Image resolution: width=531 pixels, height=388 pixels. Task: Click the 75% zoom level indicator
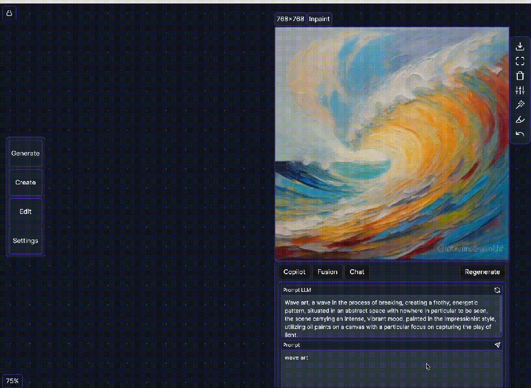12,381
